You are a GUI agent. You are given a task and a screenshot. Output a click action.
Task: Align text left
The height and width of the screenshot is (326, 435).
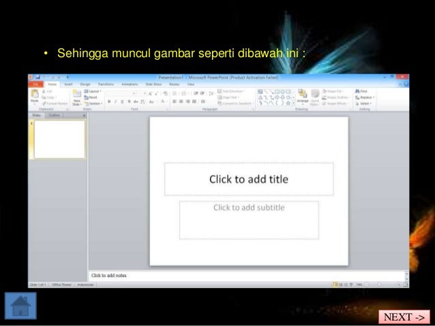point(175,101)
